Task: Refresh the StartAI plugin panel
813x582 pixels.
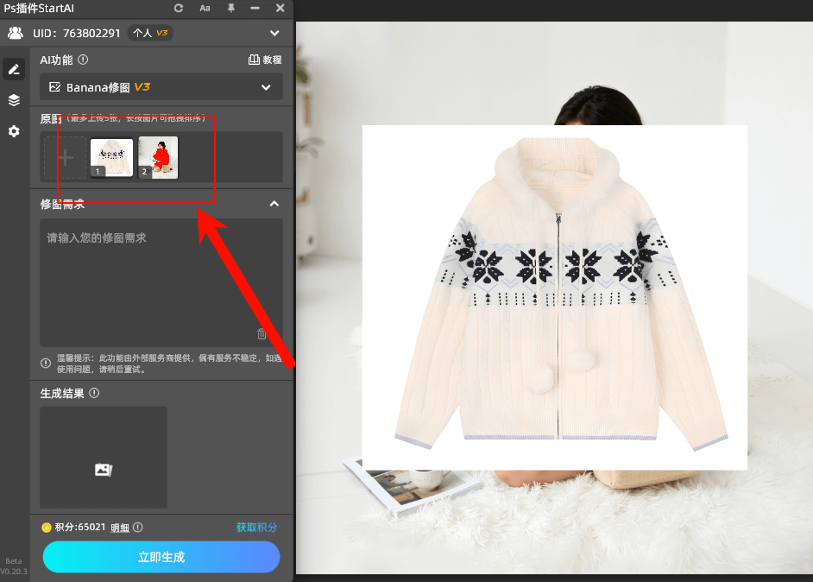Action: (178, 9)
